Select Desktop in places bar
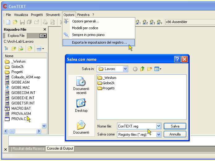Image resolution: width=215 pixels, height=161 pixels. pos(81,105)
